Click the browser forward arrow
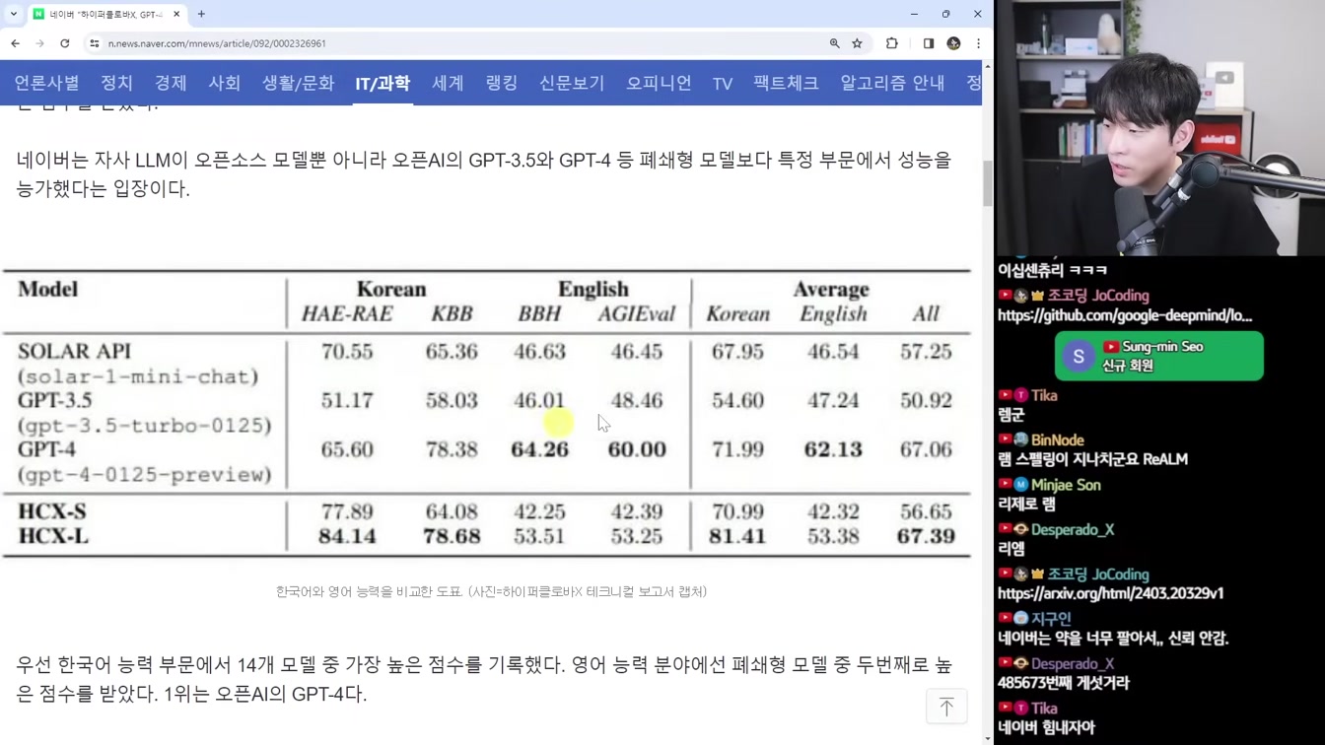Image resolution: width=1325 pixels, height=745 pixels. tap(39, 43)
